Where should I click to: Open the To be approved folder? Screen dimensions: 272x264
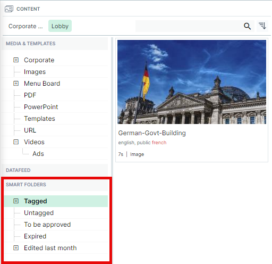[x=47, y=225]
